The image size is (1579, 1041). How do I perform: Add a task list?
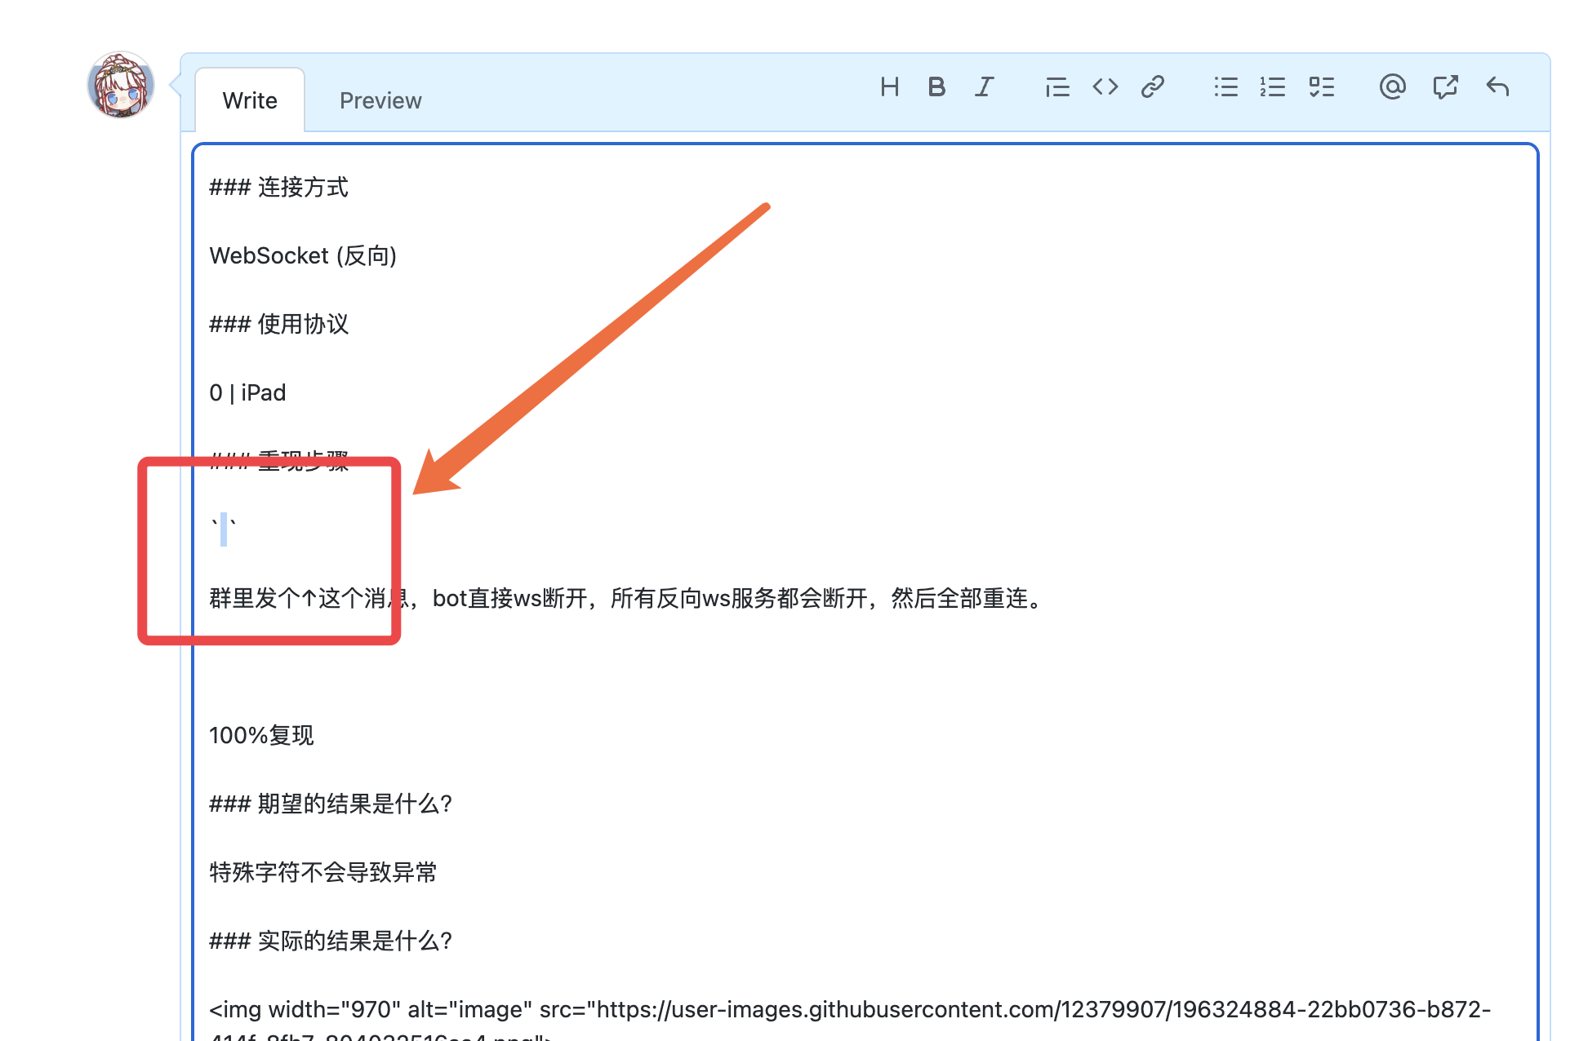coord(1321,86)
